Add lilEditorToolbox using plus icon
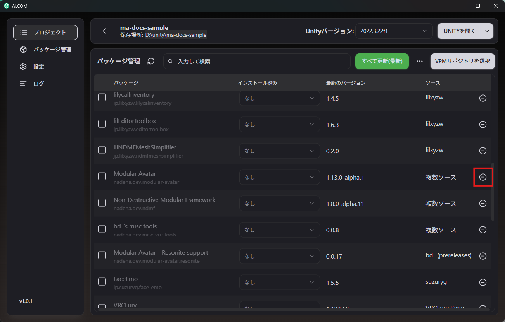Screen dimensions: 505x322 (x=483, y=124)
